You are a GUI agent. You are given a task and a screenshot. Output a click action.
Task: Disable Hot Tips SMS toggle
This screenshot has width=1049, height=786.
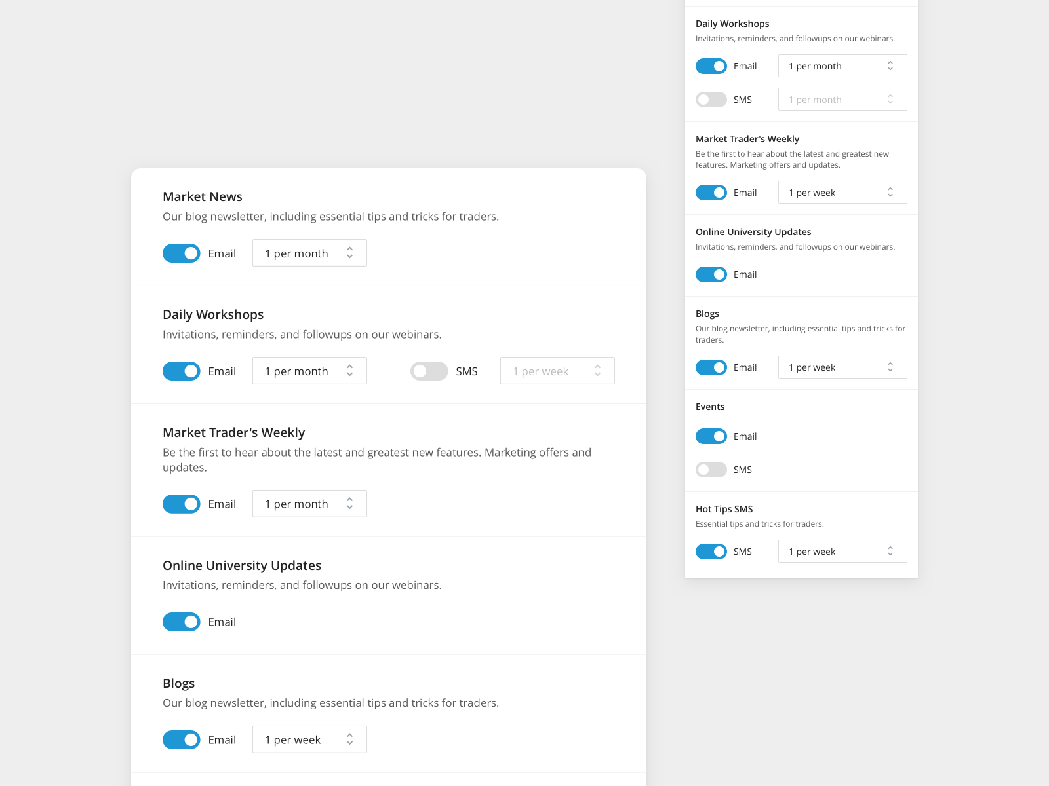pyautogui.click(x=711, y=551)
